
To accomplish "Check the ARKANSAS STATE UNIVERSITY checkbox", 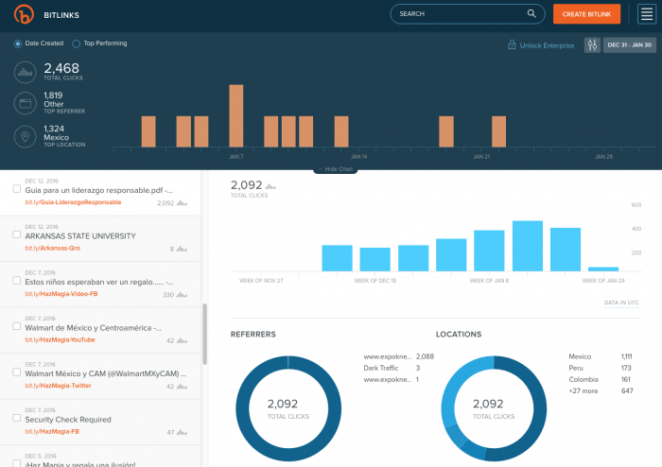I will tap(16, 234).
